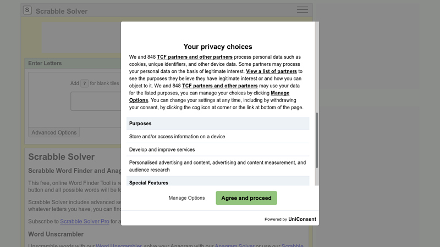
Task: Open View a list of partners link
Action: [271, 71]
